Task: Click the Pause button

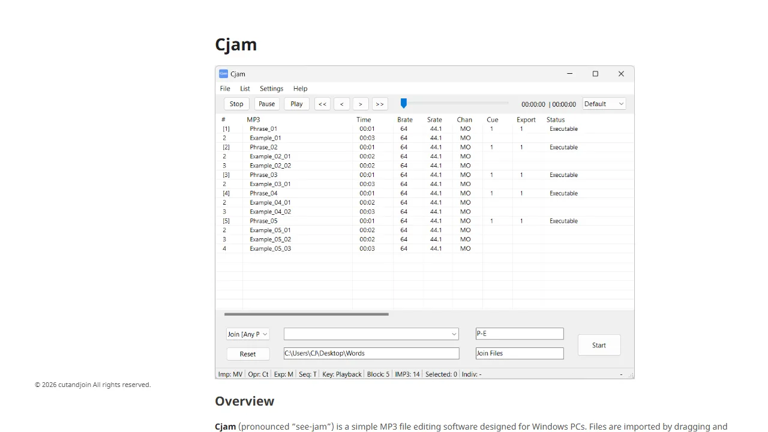Action: click(266, 103)
